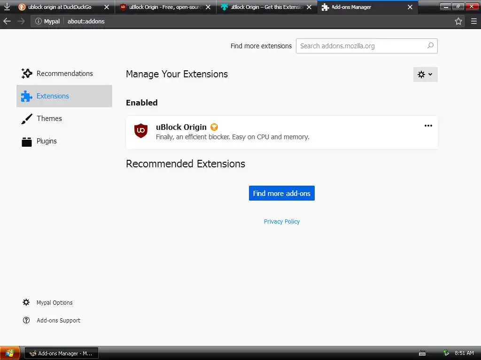
Task: Click Add-ons Manager taskbar button
Action: point(62,353)
